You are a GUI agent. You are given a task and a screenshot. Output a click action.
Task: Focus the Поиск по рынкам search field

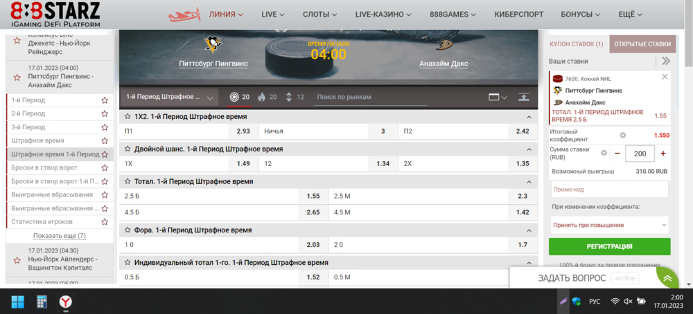pyautogui.click(x=370, y=97)
